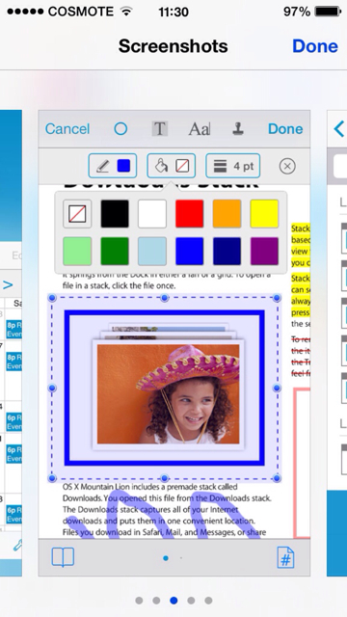Tap Cancel in the annotation toolbar
This screenshot has height=617, width=347.
coord(67,129)
